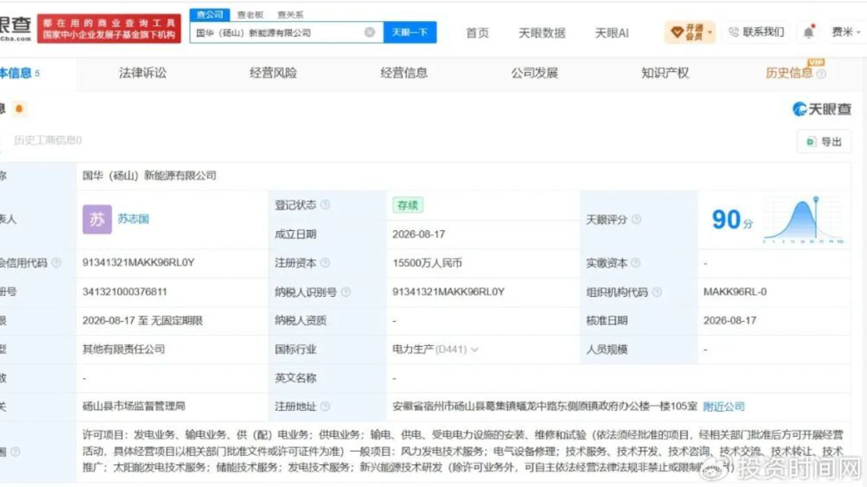Viewport: 867px width, 487px height.
Task: Switch to 法律诉讼 tab
Action: coord(142,73)
